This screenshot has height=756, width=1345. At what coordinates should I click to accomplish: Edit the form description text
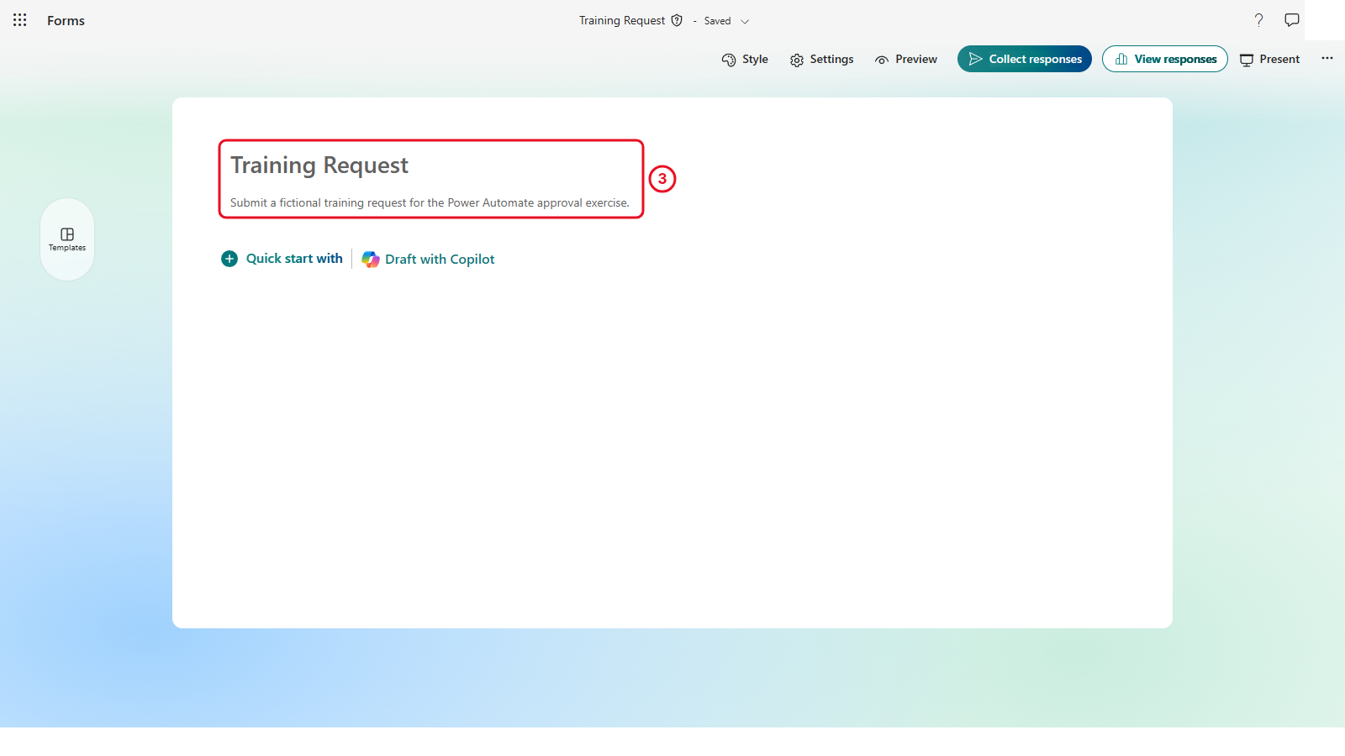pyautogui.click(x=430, y=202)
